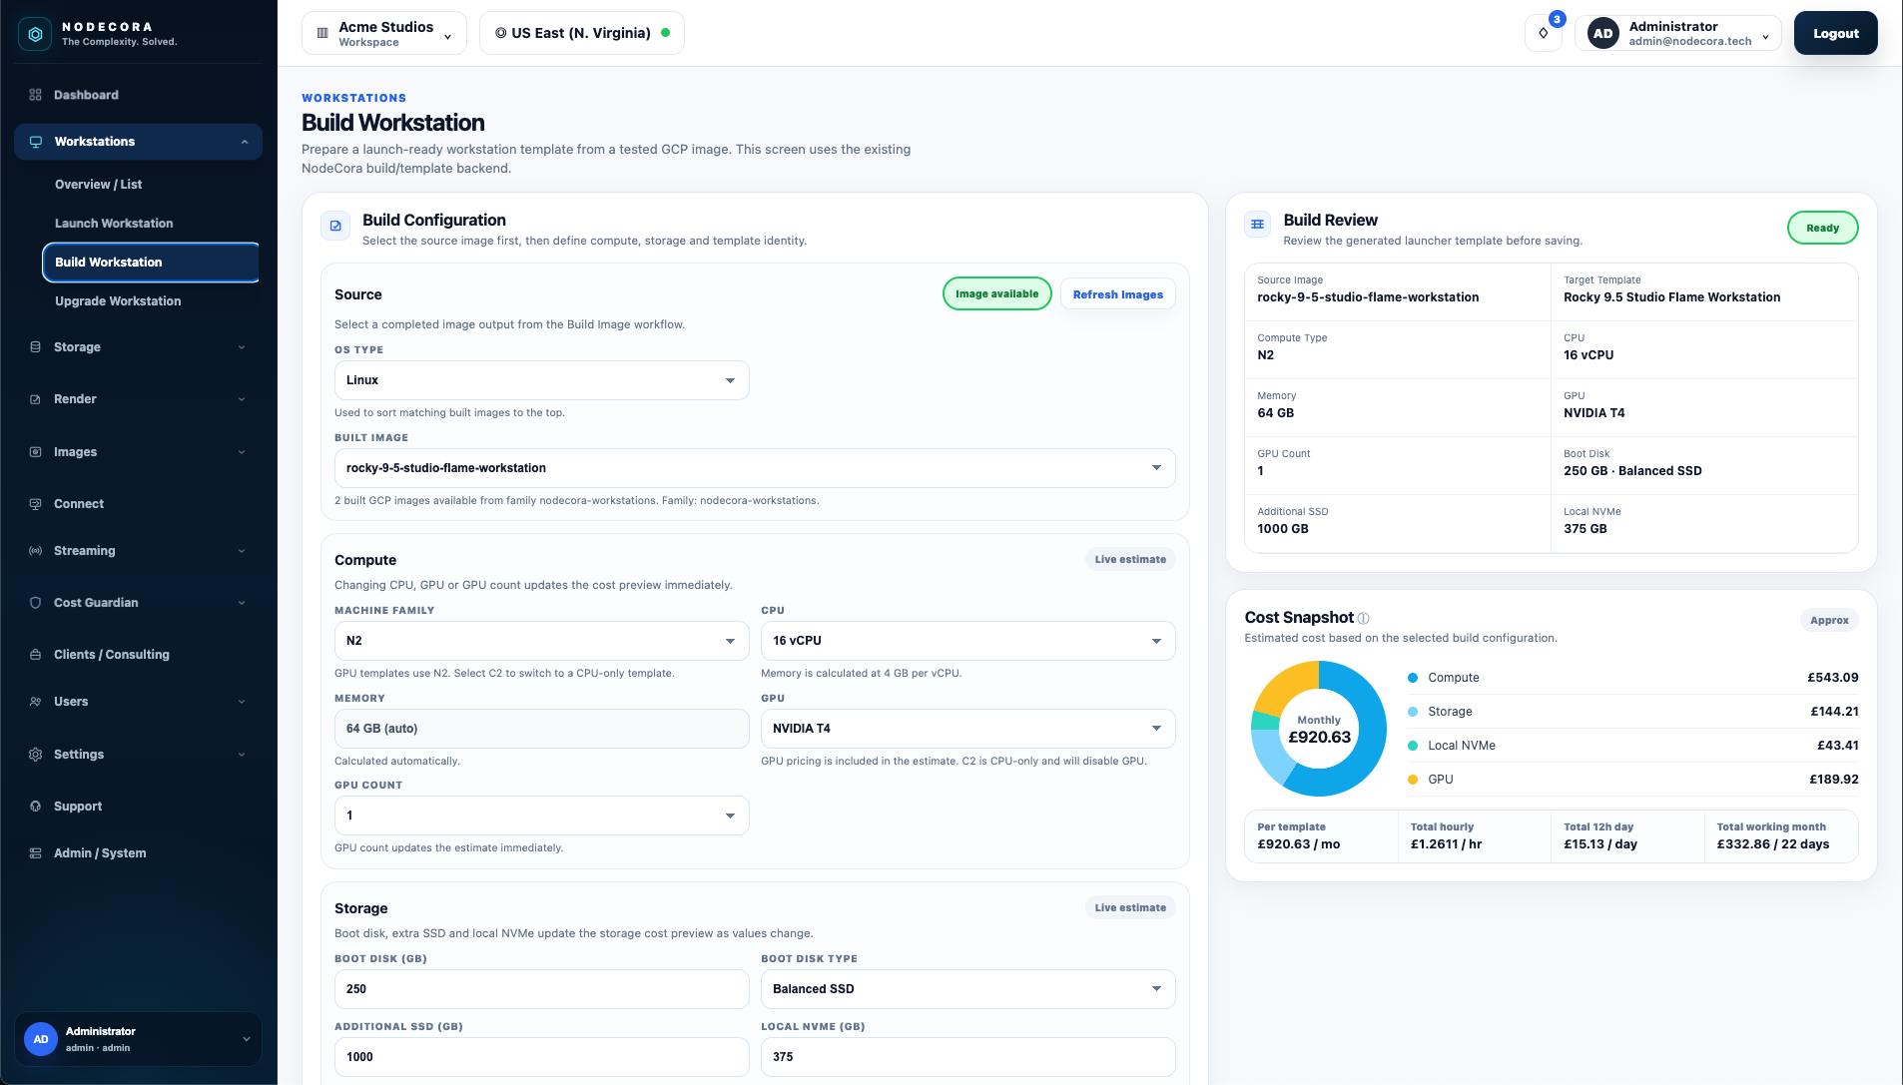The width and height of the screenshot is (1903, 1085).
Task: Open the Admin / System page
Action: [x=138, y=853]
